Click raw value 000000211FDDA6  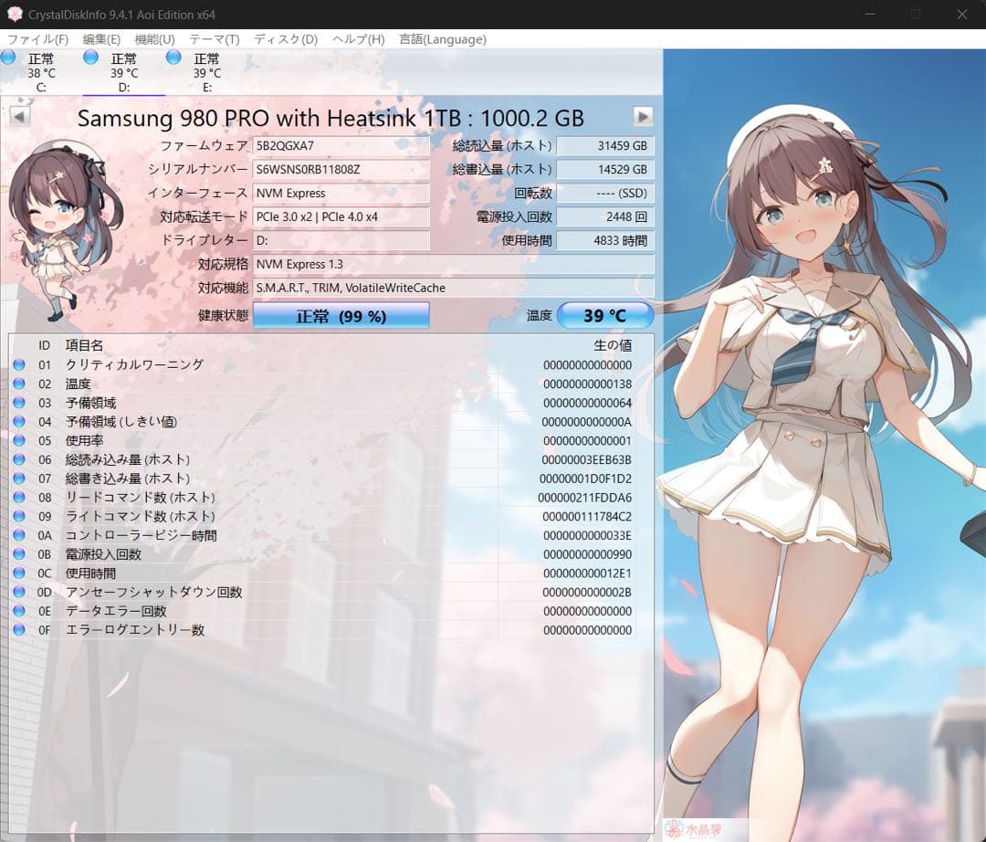click(x=585, y=498)
